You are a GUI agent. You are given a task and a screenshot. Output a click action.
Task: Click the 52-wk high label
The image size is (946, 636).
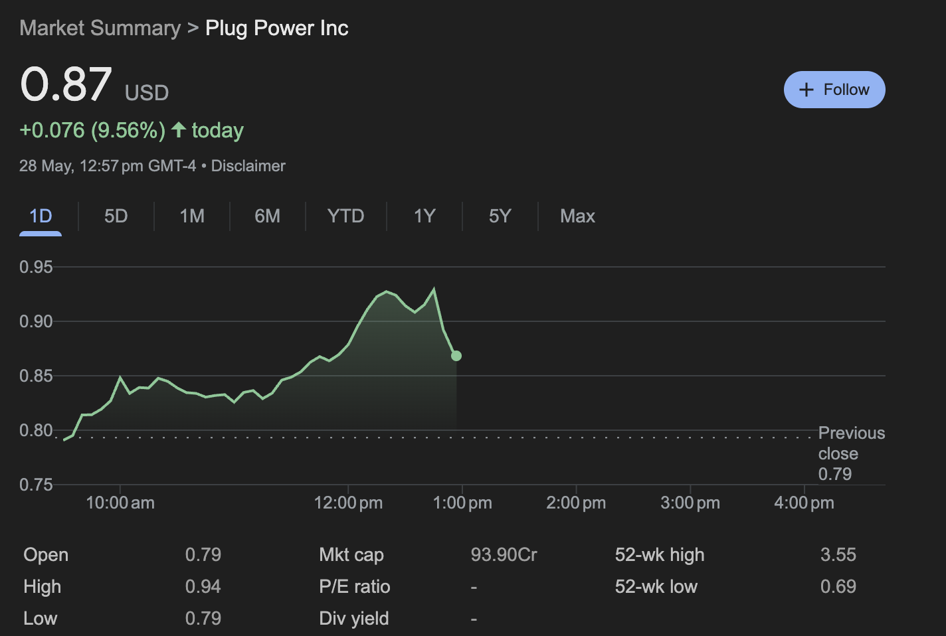[660, 554]
